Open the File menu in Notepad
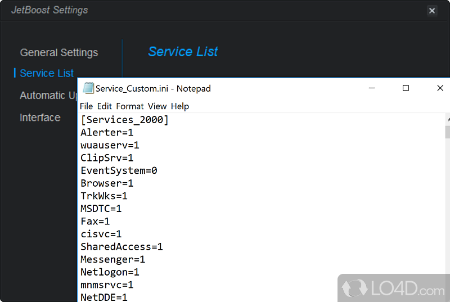Screen dimensions: 450x302 coord(86,106)
